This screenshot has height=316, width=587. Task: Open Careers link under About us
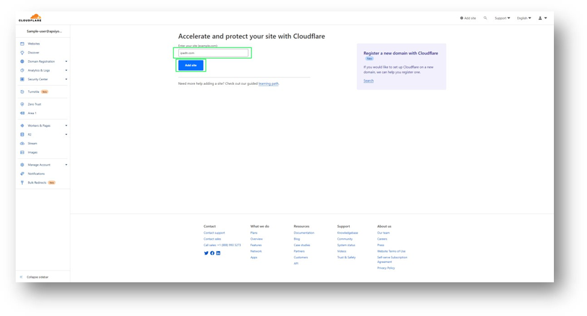click(382, 239)
